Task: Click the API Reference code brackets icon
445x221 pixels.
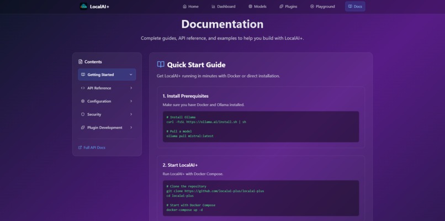Action: click(83, 88)
